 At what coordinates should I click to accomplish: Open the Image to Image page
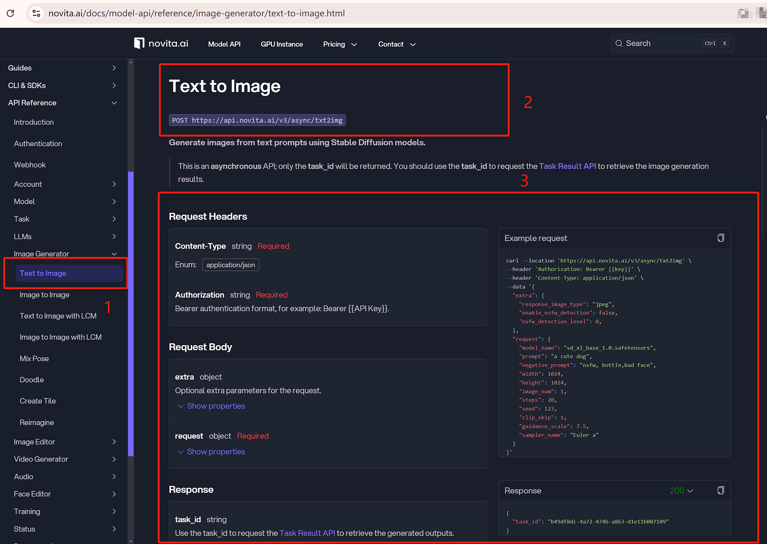pos(45,295)
